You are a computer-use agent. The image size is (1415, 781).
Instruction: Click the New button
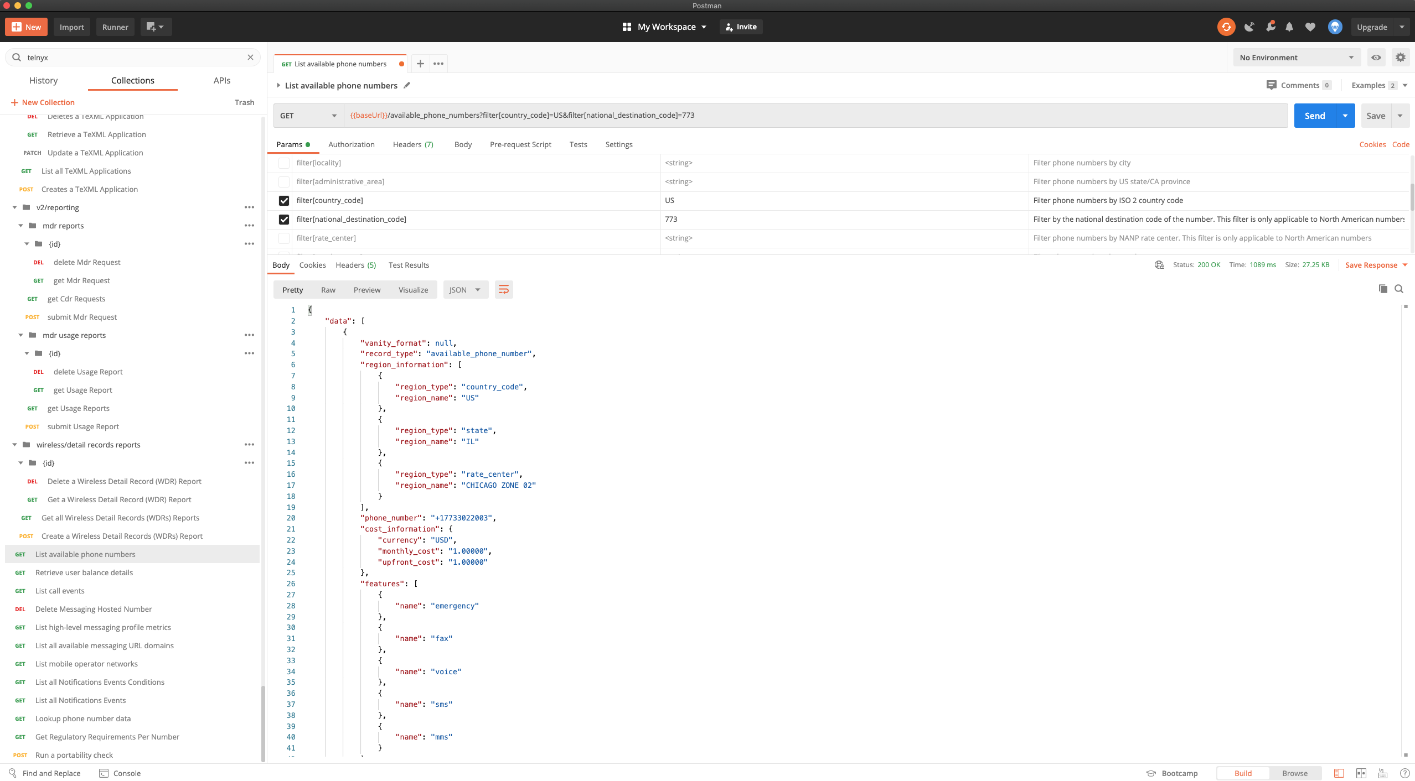[x=26, y=27]
